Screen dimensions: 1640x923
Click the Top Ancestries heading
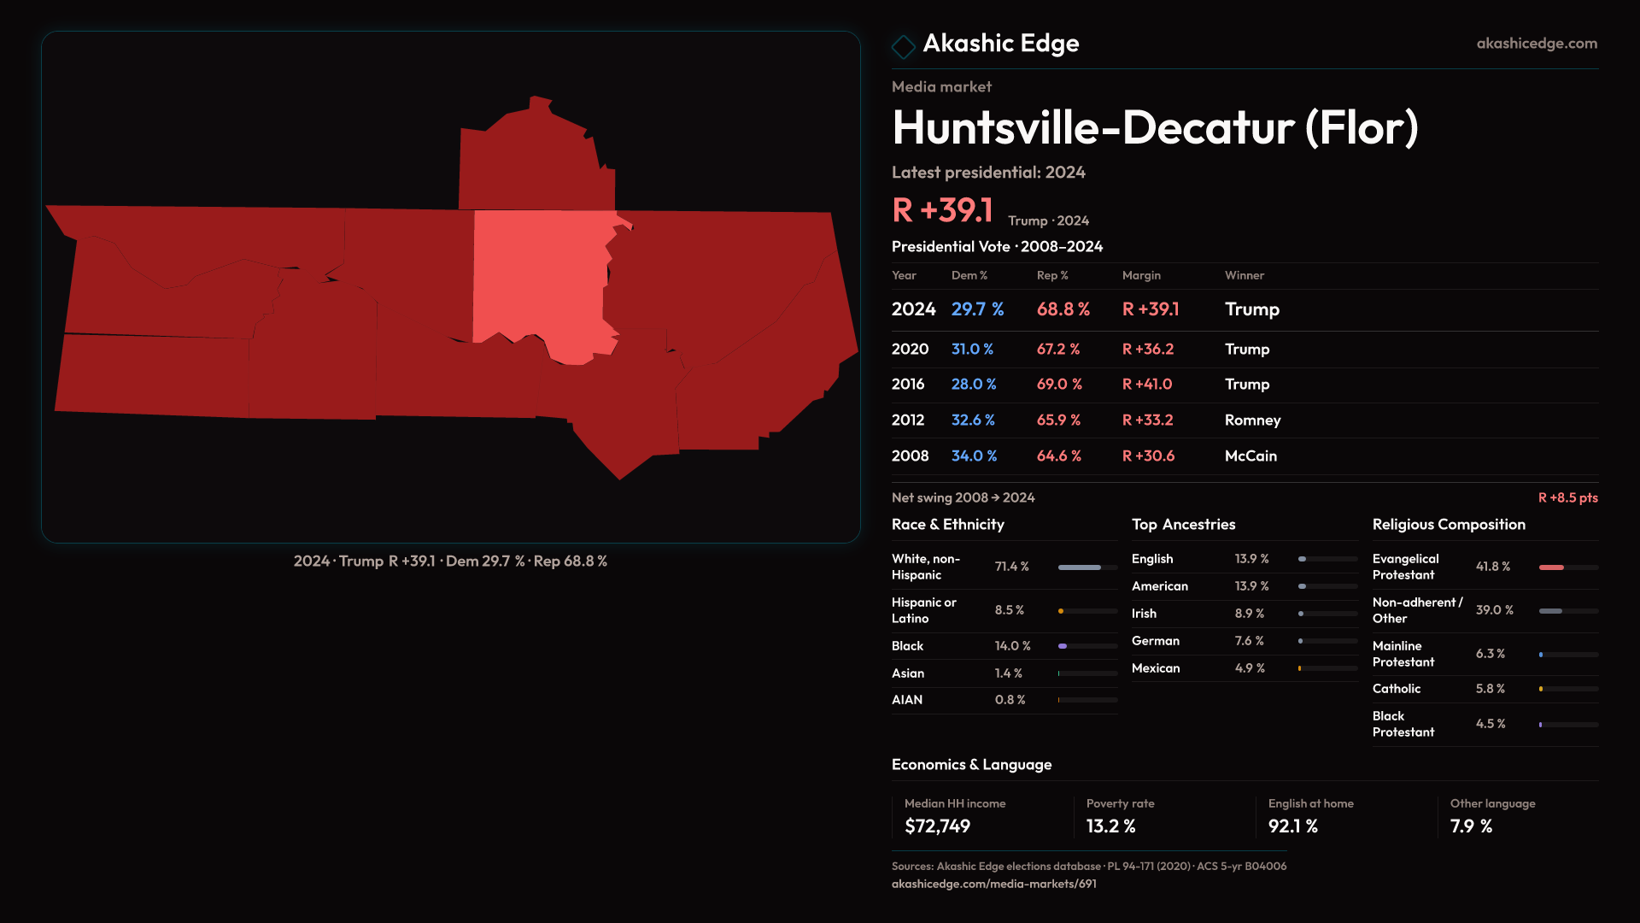(x=1183, y=525)
